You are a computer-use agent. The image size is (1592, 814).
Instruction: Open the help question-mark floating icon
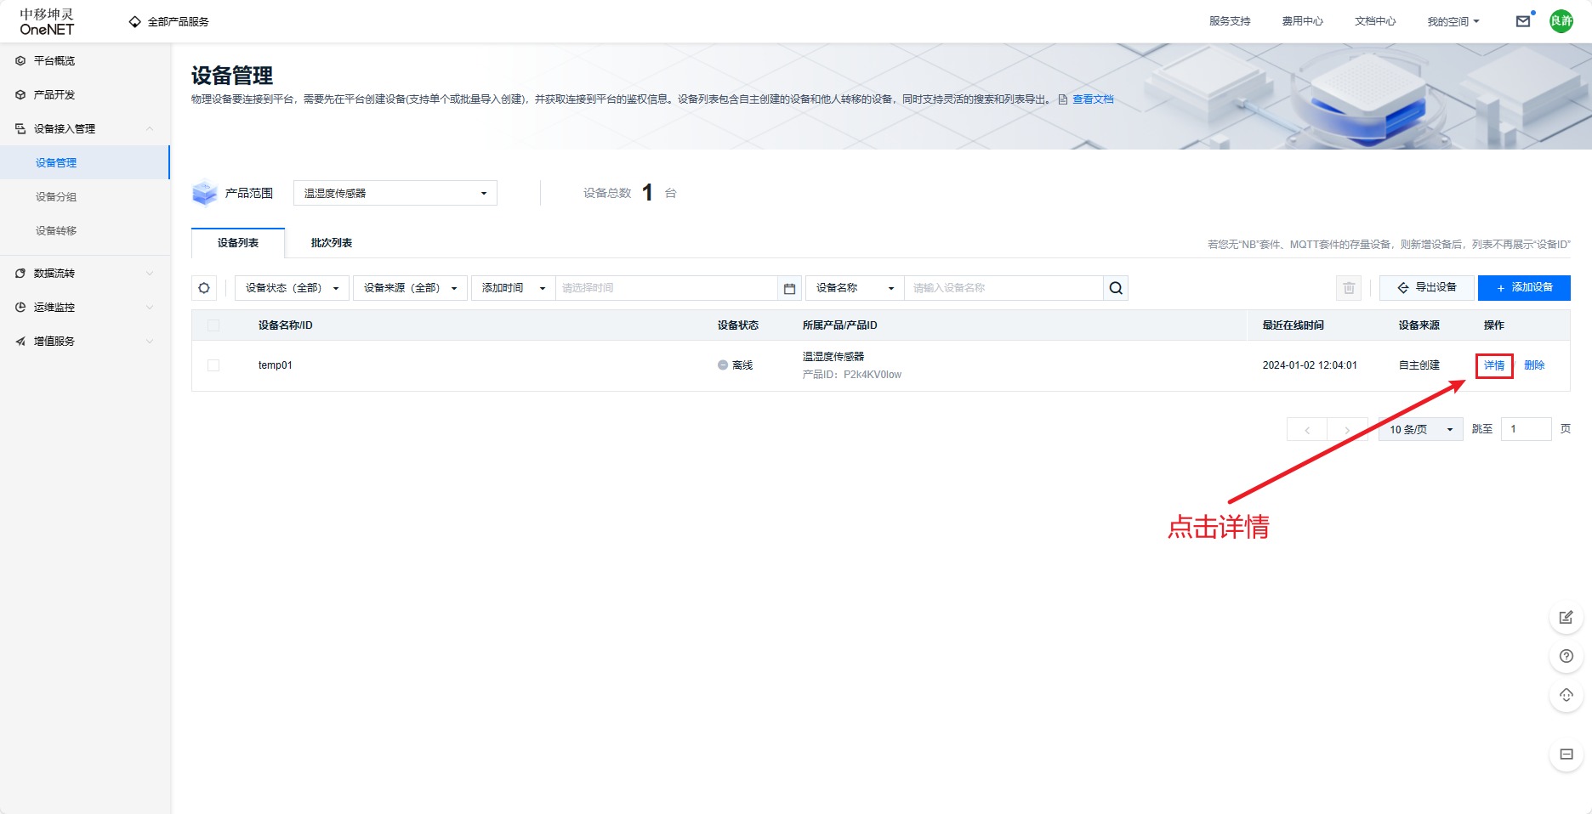coord(1566,656)
